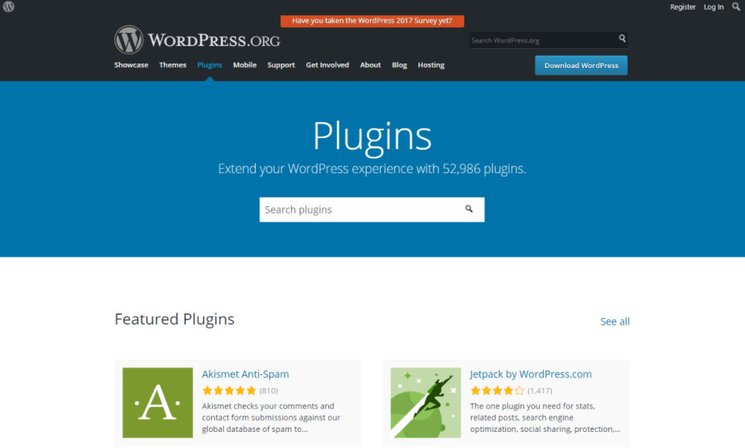
Task: Click the WordPress.org header logo
Action: coord(197,40)
